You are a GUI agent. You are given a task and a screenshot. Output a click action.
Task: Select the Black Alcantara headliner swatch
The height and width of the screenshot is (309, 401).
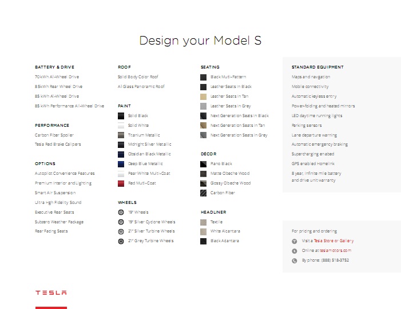(203, 241)
